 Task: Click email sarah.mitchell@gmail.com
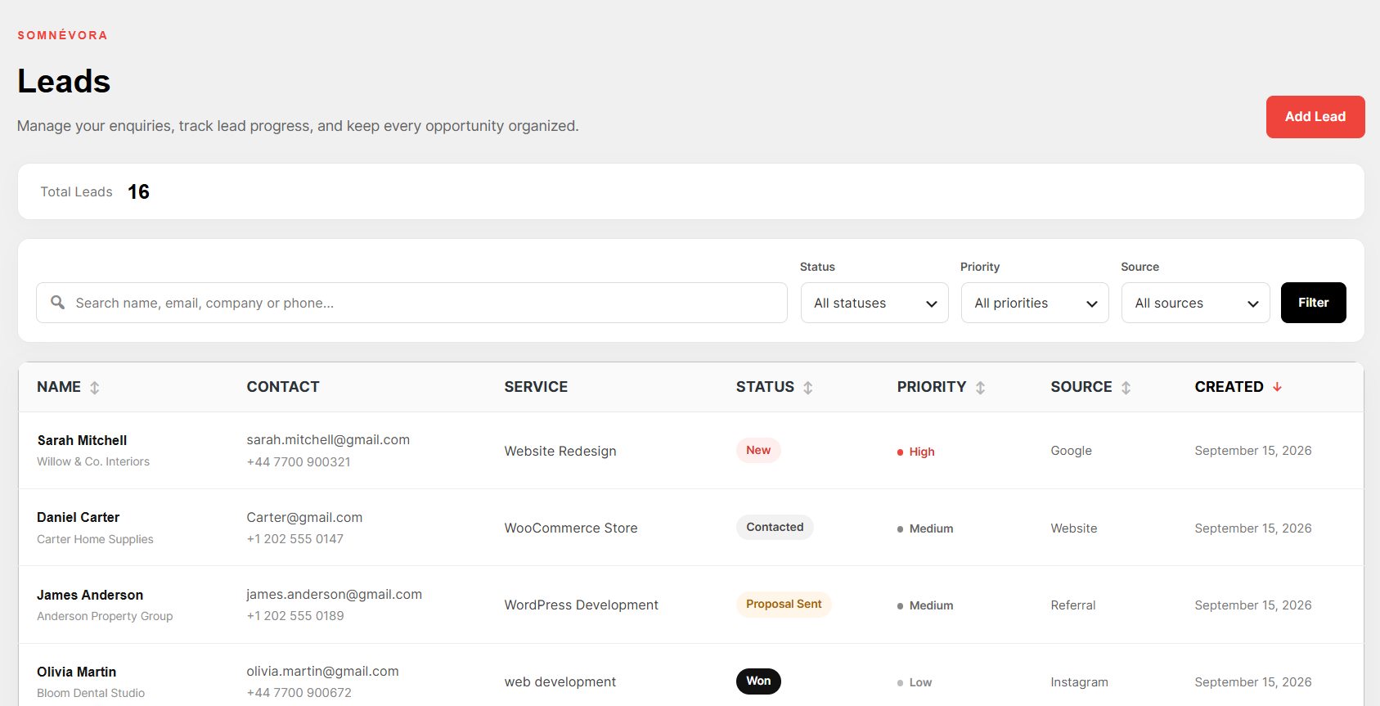tap(328, 439)
